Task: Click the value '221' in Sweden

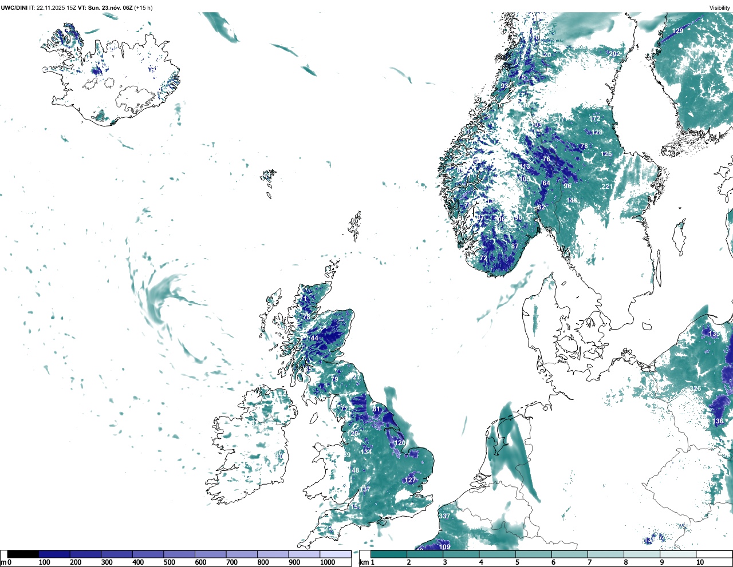Action: pyautogui.click(x=607, y=187)
